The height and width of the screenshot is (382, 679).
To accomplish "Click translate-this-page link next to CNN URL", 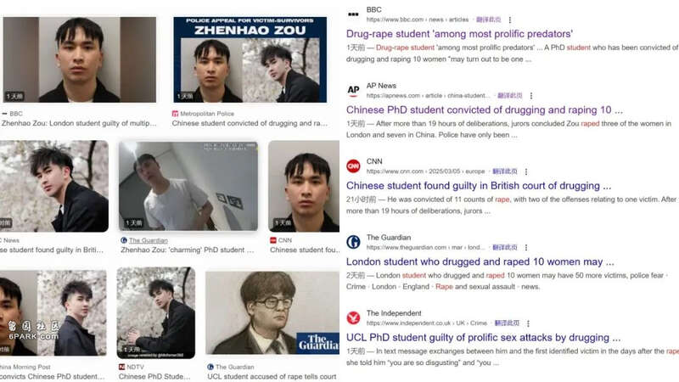I will (x=505, y=171).
